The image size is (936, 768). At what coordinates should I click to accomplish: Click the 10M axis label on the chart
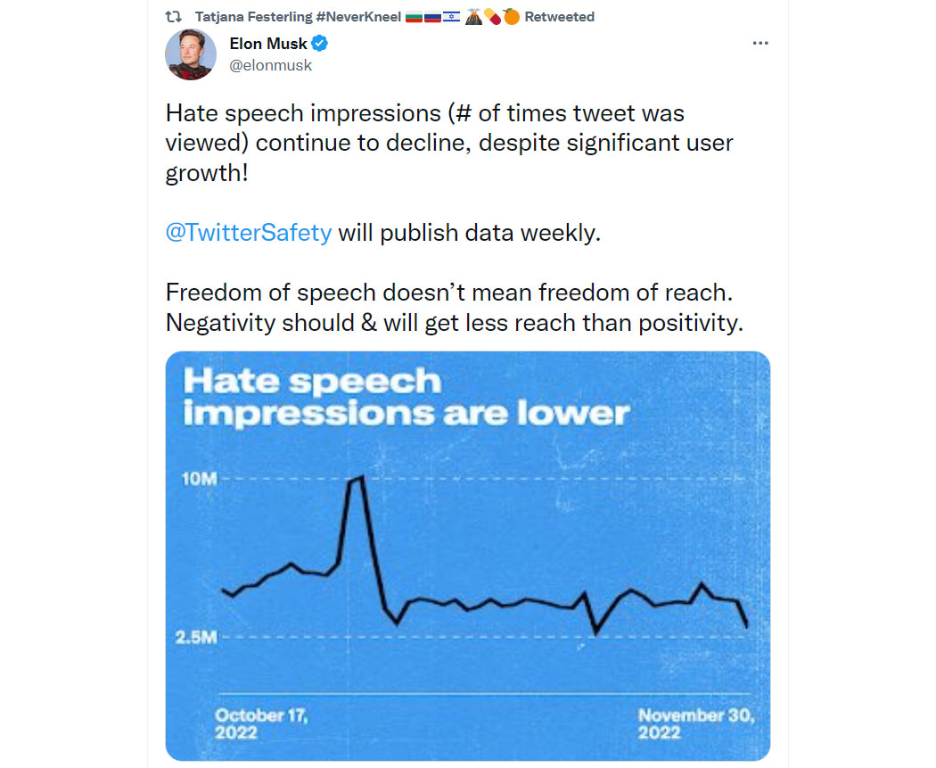pos(200,479)
